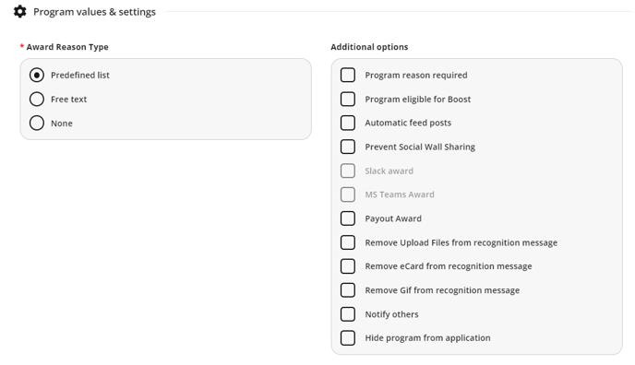
Task: Enable Program reason required checkbox
Action: [348, 75]
